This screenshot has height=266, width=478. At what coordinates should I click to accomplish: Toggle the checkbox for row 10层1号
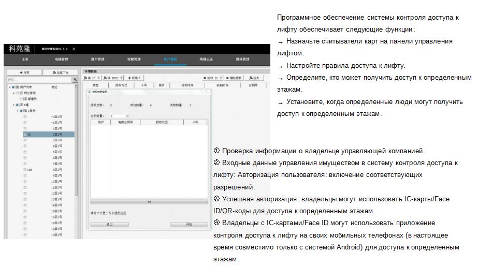25,182
